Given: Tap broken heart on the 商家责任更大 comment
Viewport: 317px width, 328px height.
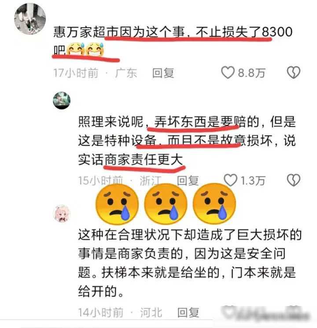Looking at the screenshot, I should 293,180.
